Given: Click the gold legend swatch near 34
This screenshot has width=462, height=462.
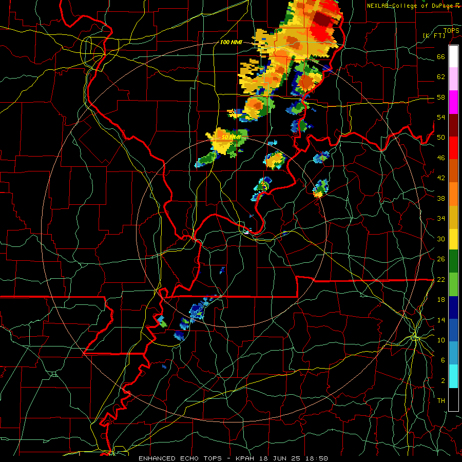Looking at the screenshot, I should coord(453,217).
